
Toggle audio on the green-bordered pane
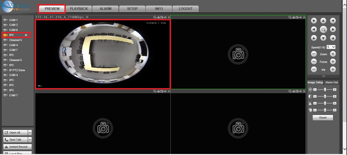coord(301,17)
